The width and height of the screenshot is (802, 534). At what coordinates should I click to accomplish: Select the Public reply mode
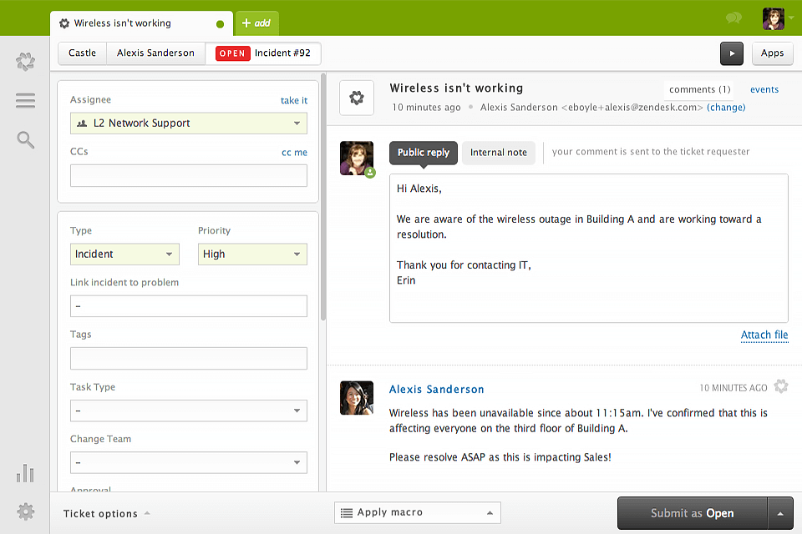click(423, 153)
